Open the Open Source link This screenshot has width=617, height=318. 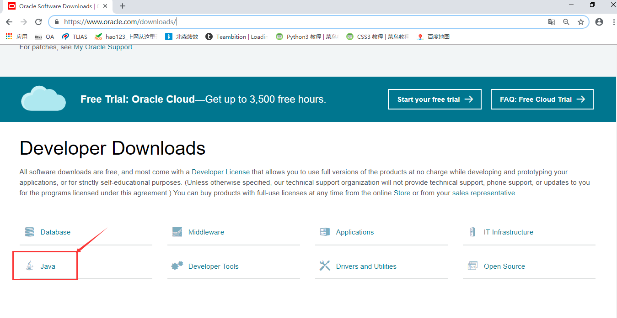click(x=504, y=266)
